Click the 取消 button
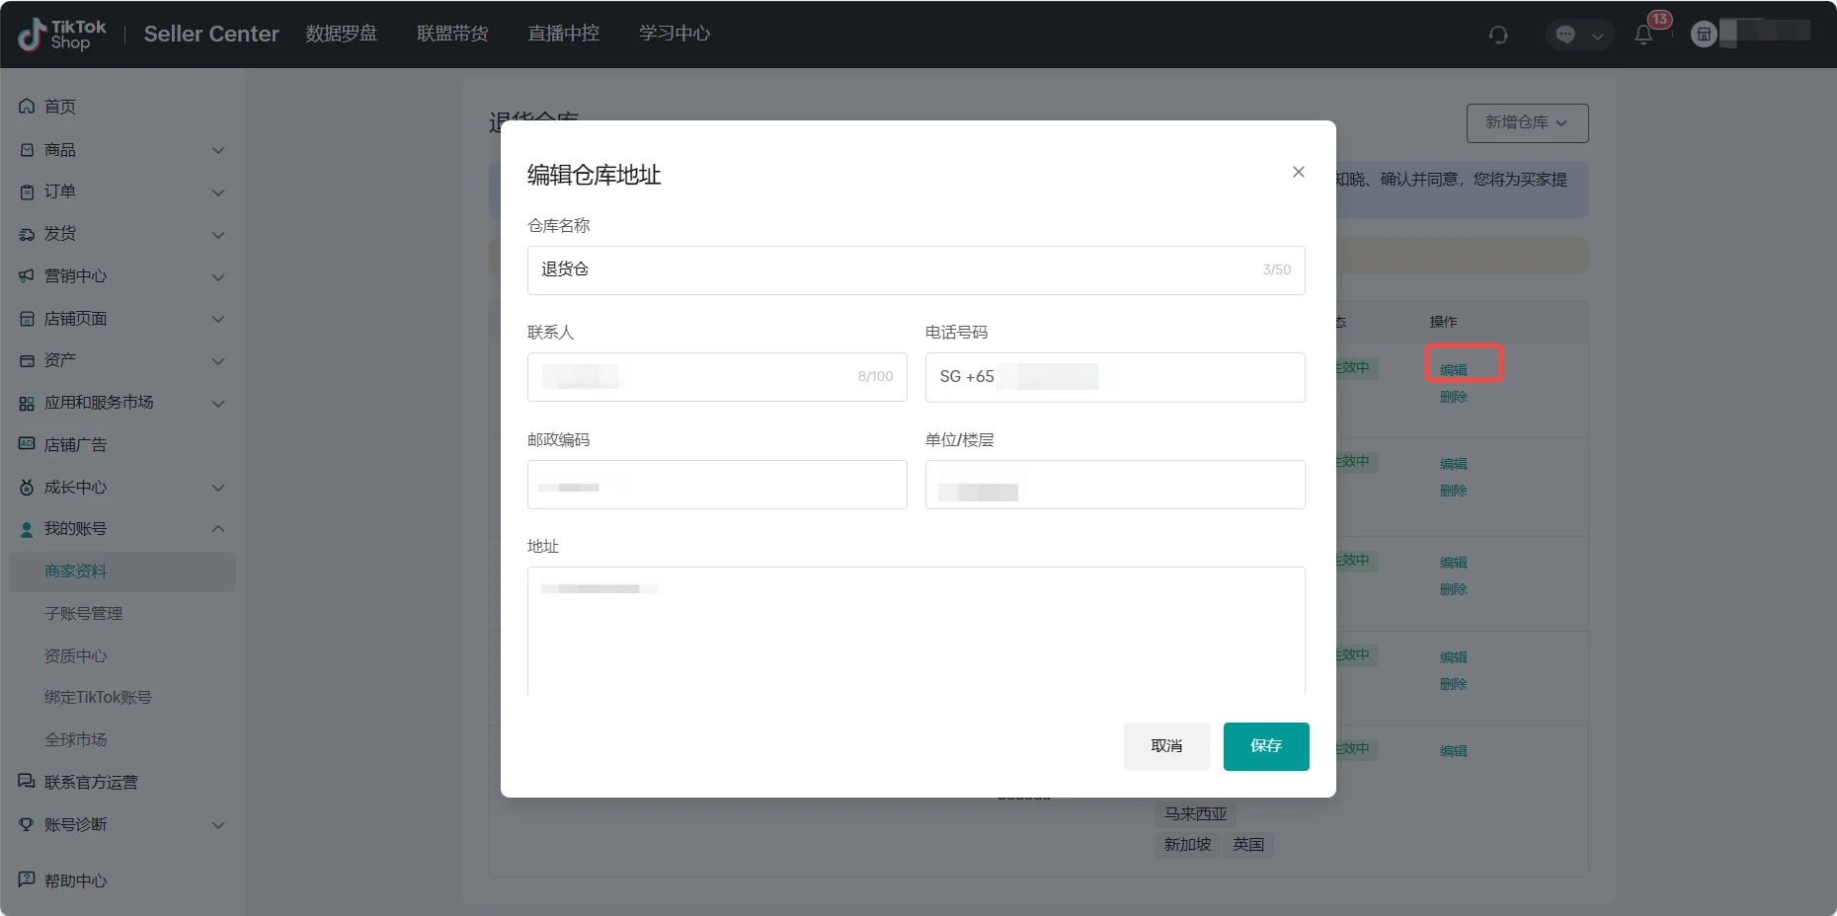Image resolution: width=1837 pixels, height=916 pixels. pos(1166,746)
